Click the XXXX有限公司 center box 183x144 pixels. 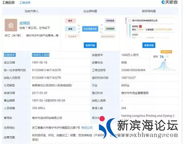click(x=90, y=29)
